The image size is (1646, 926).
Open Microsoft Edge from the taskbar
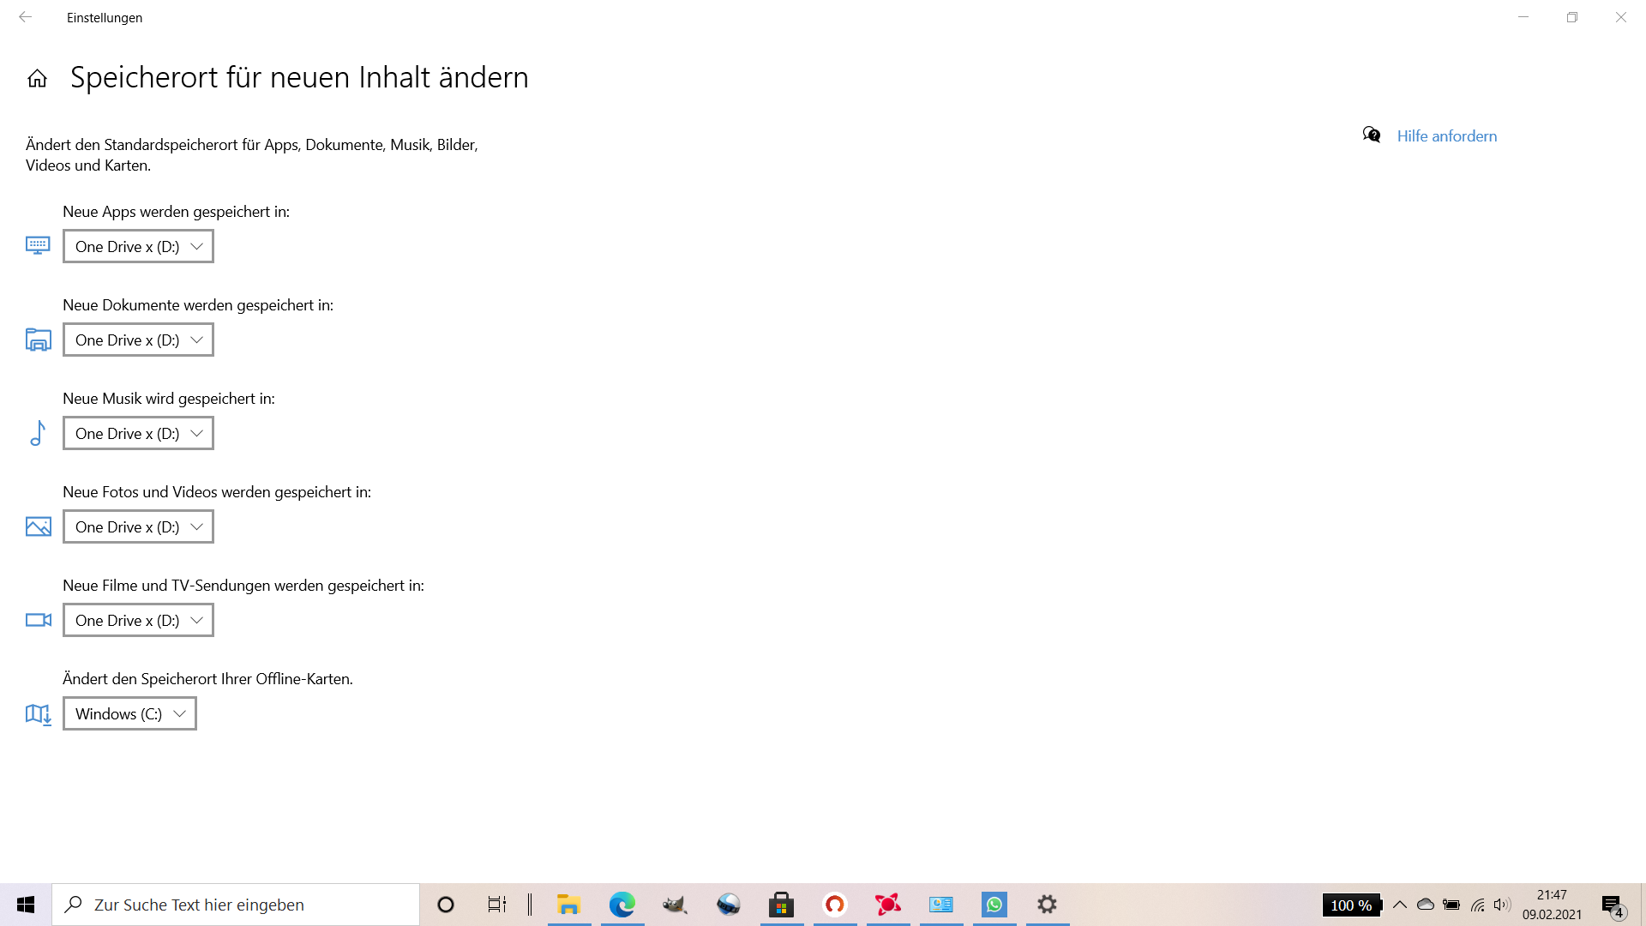pos(622,905)
